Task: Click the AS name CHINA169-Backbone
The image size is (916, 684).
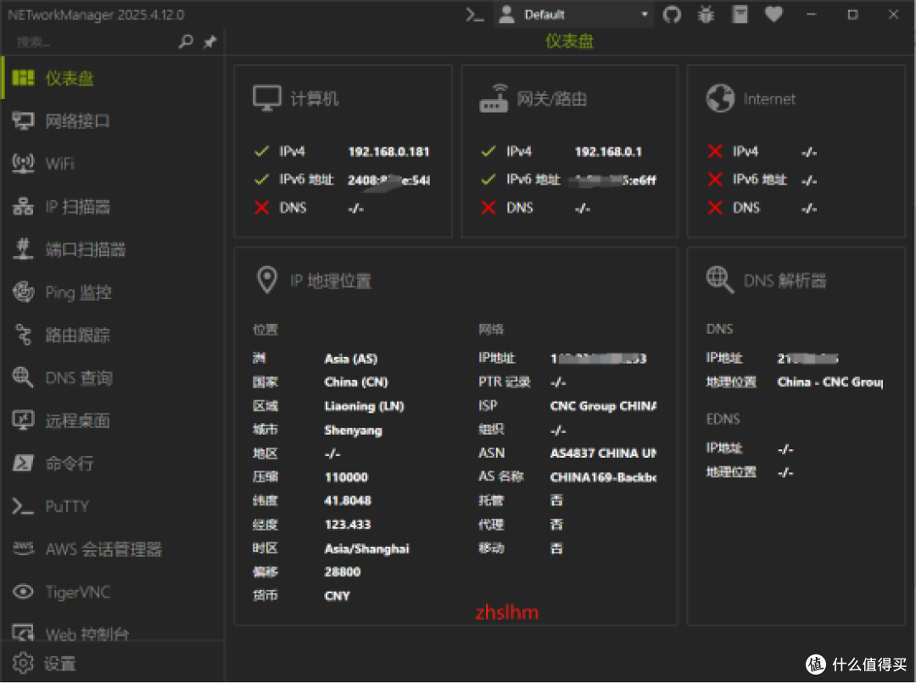Action: [x=603, y=477]
